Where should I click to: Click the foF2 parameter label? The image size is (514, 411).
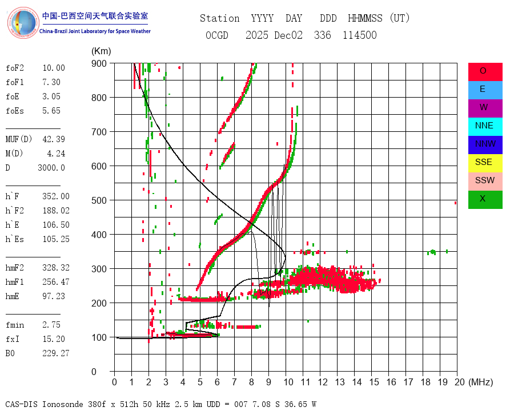pos(15,68)
